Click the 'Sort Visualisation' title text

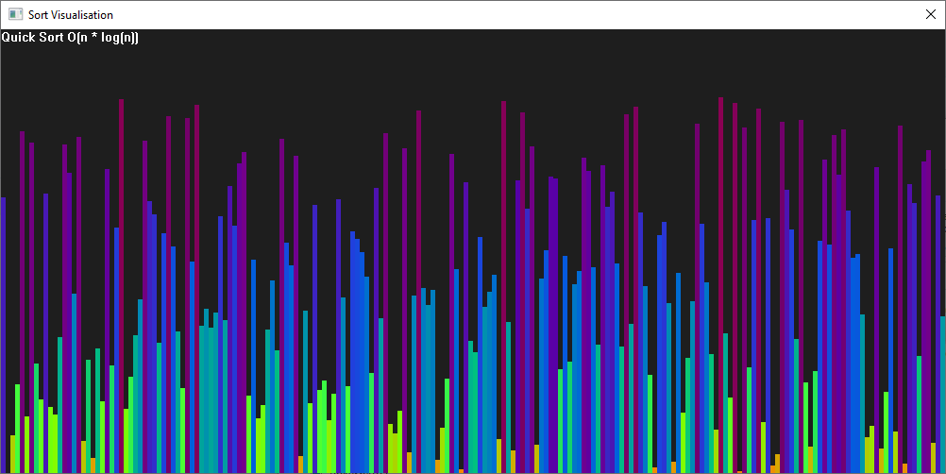71,15
